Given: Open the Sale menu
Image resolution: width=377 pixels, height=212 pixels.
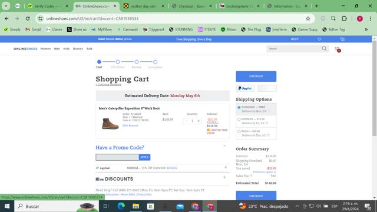Looking at the screenshot, I should 90,49.
